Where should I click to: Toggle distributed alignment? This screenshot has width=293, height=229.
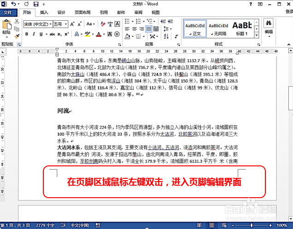[156, 29]
